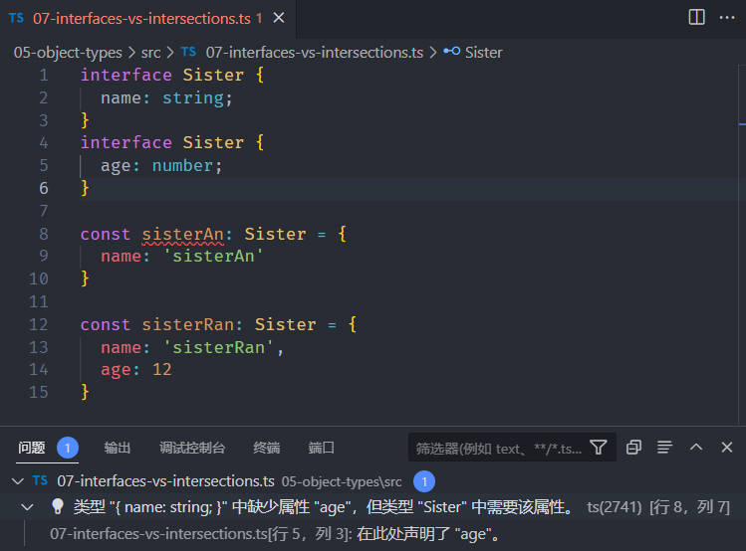Switch to the 输出 tab
The height and width of the screenshot is (551, 746).
[x=118, y=448]
